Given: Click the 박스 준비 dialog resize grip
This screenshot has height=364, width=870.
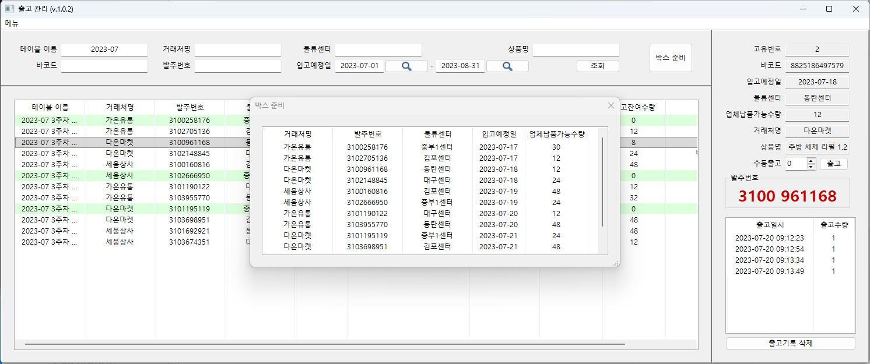Looking at the screenshot, I should click(x=615, y=263).
